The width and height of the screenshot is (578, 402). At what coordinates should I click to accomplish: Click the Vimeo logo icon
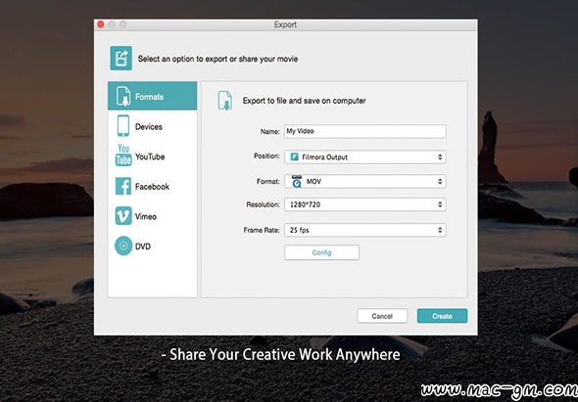point(123,216)
